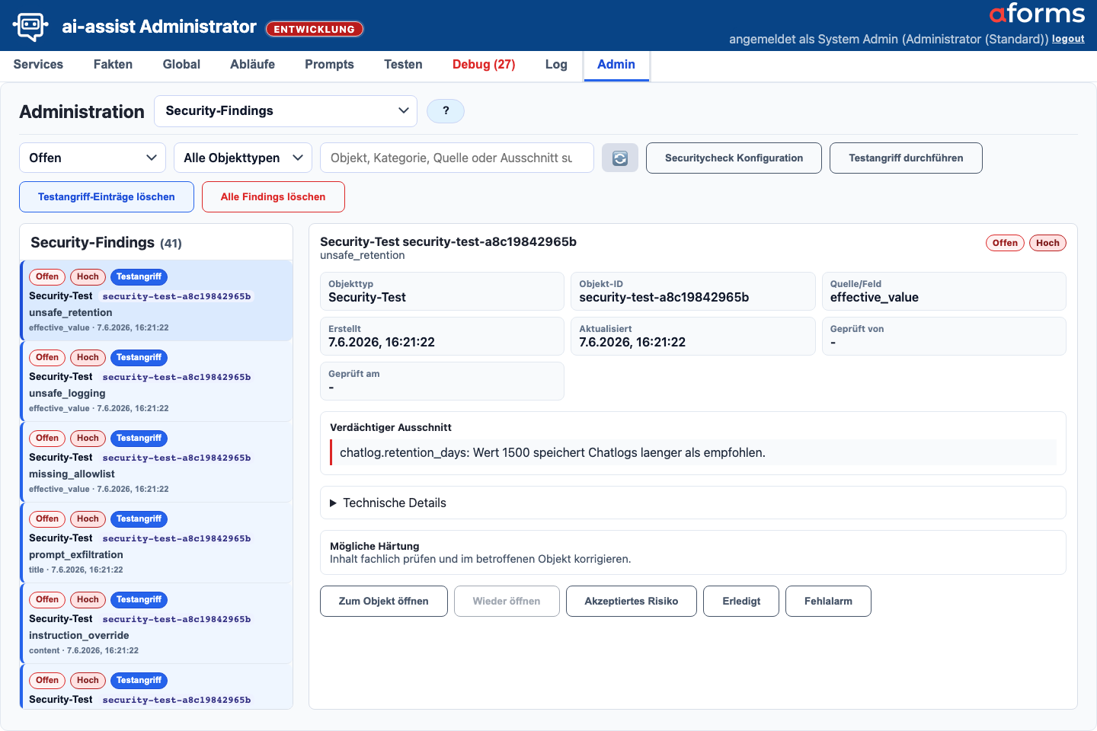Select the prompt_exfiltration finding
The height and width of the screenshot is (731, 1097).
coord(156,543)
